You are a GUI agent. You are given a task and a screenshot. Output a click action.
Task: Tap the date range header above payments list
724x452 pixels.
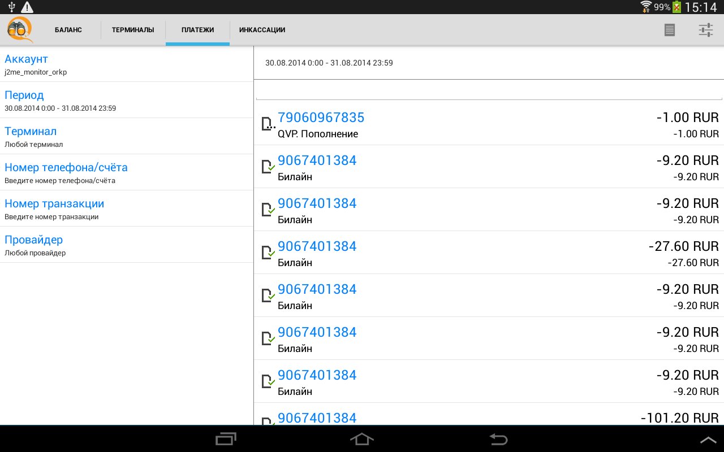pos(329,63)
